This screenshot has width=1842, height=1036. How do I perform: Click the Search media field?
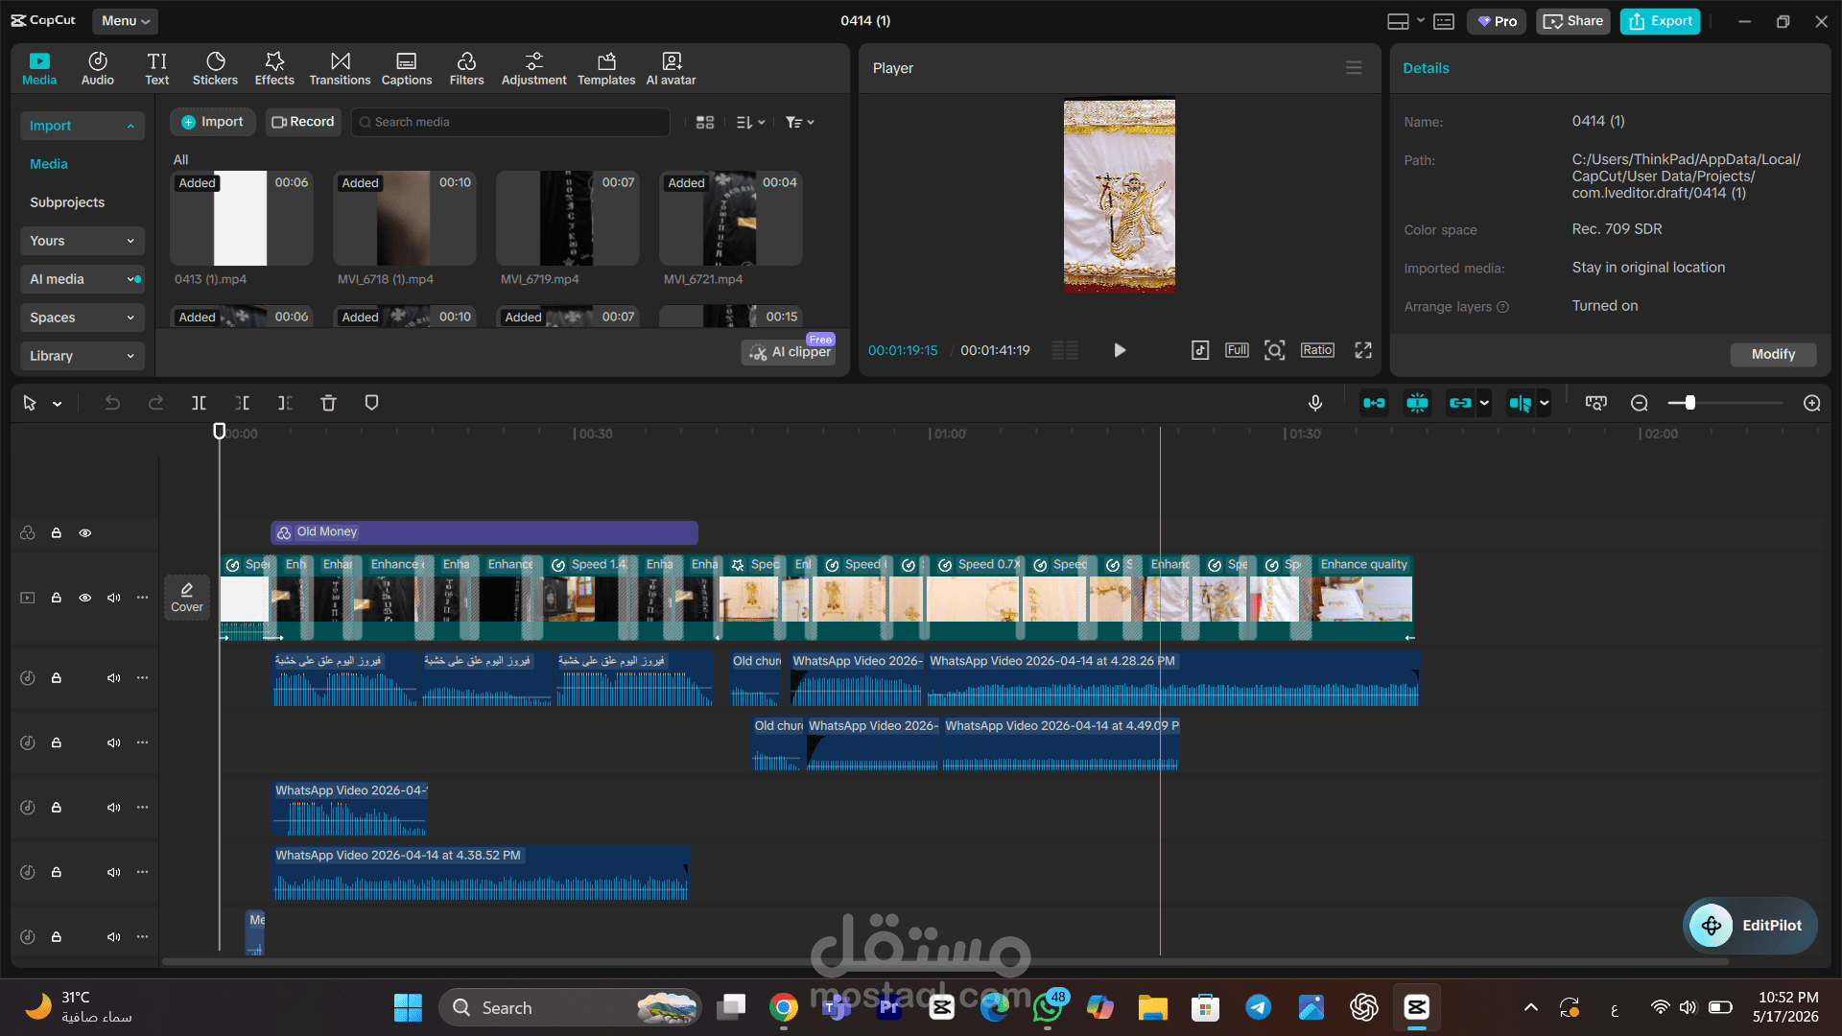pyautogui.click(x=510, y=122)
